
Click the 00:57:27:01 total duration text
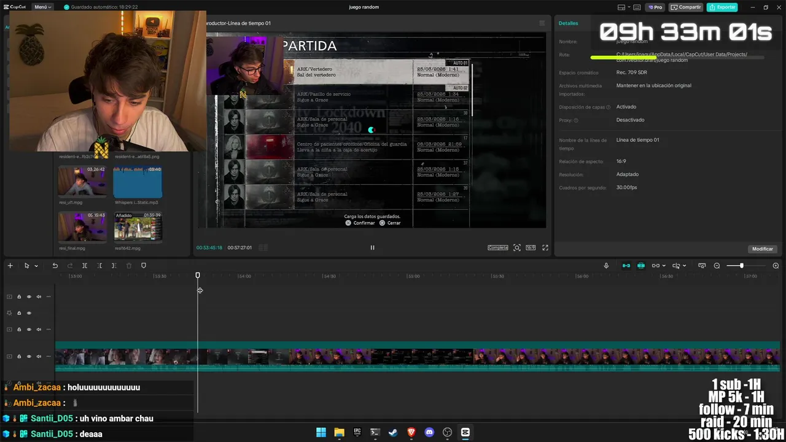[x=239, y=247]
